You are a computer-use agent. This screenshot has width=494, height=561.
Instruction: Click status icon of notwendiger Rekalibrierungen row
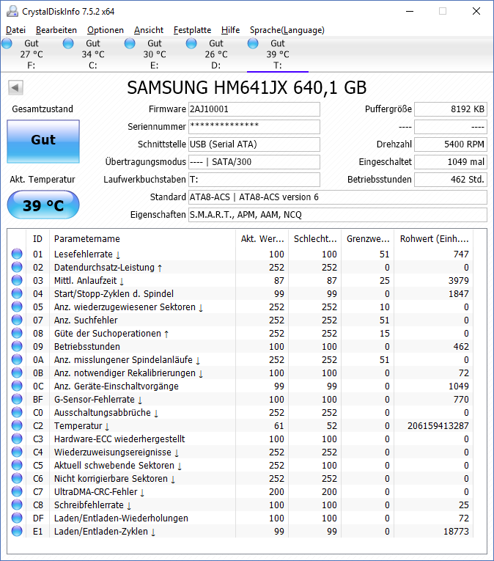[x=17, y=373]
